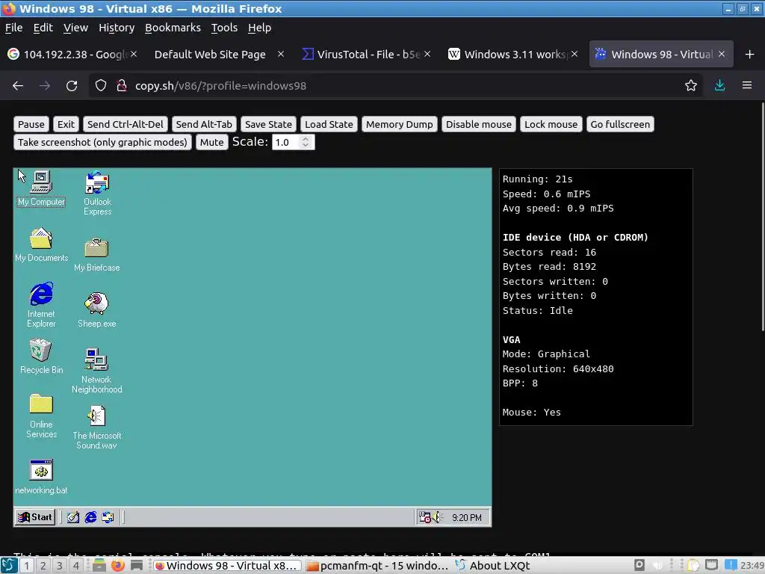This screenshot has width=765, height=574.
Task: Select the Sheep.exe icon
Action: (96, 310)
